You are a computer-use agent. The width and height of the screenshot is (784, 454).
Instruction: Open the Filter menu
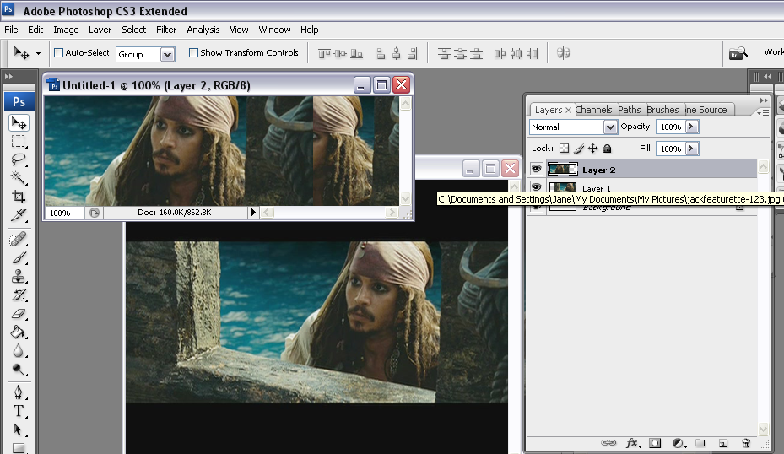pyautogui.click(x=166, y=30)
